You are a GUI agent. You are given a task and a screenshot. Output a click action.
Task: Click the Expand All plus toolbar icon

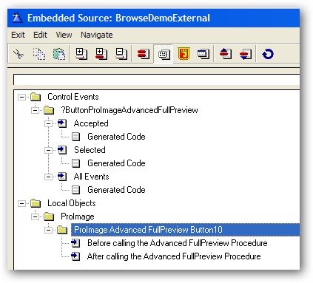pyautogui.click(x=81, y=54)
